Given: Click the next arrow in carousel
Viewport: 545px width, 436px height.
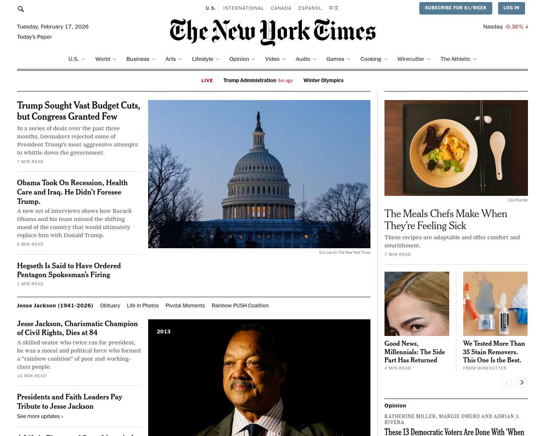Looking at the screenshot, I should [522, 382].
